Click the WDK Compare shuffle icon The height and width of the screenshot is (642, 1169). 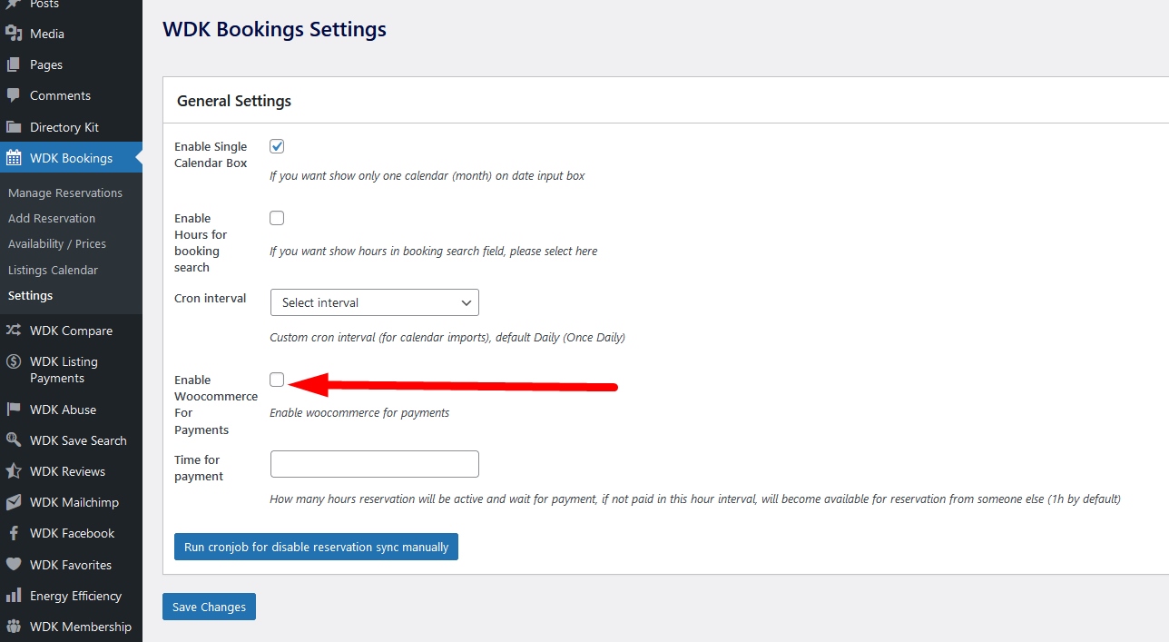coord(14,331)
